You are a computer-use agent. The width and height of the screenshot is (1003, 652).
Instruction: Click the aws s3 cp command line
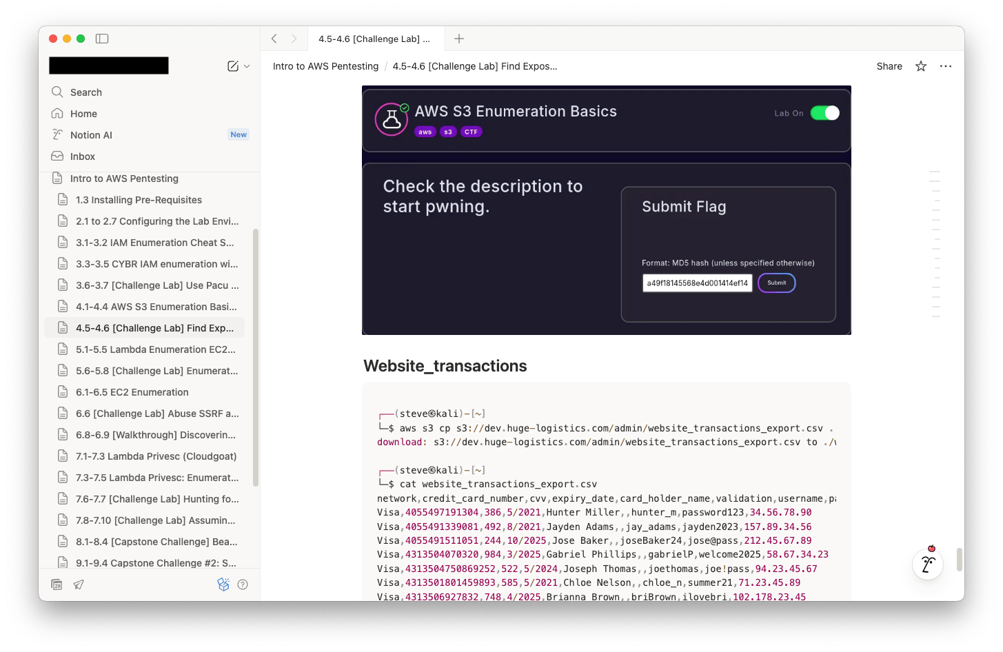point(607,428)
